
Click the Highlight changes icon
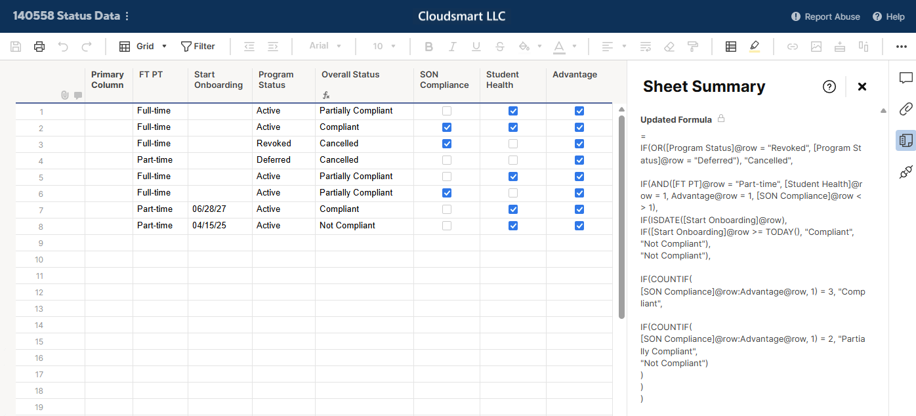point(755,47)
